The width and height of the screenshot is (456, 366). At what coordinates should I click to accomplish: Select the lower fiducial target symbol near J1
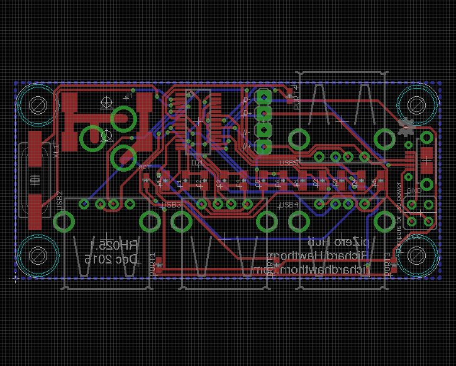(107, 136)
